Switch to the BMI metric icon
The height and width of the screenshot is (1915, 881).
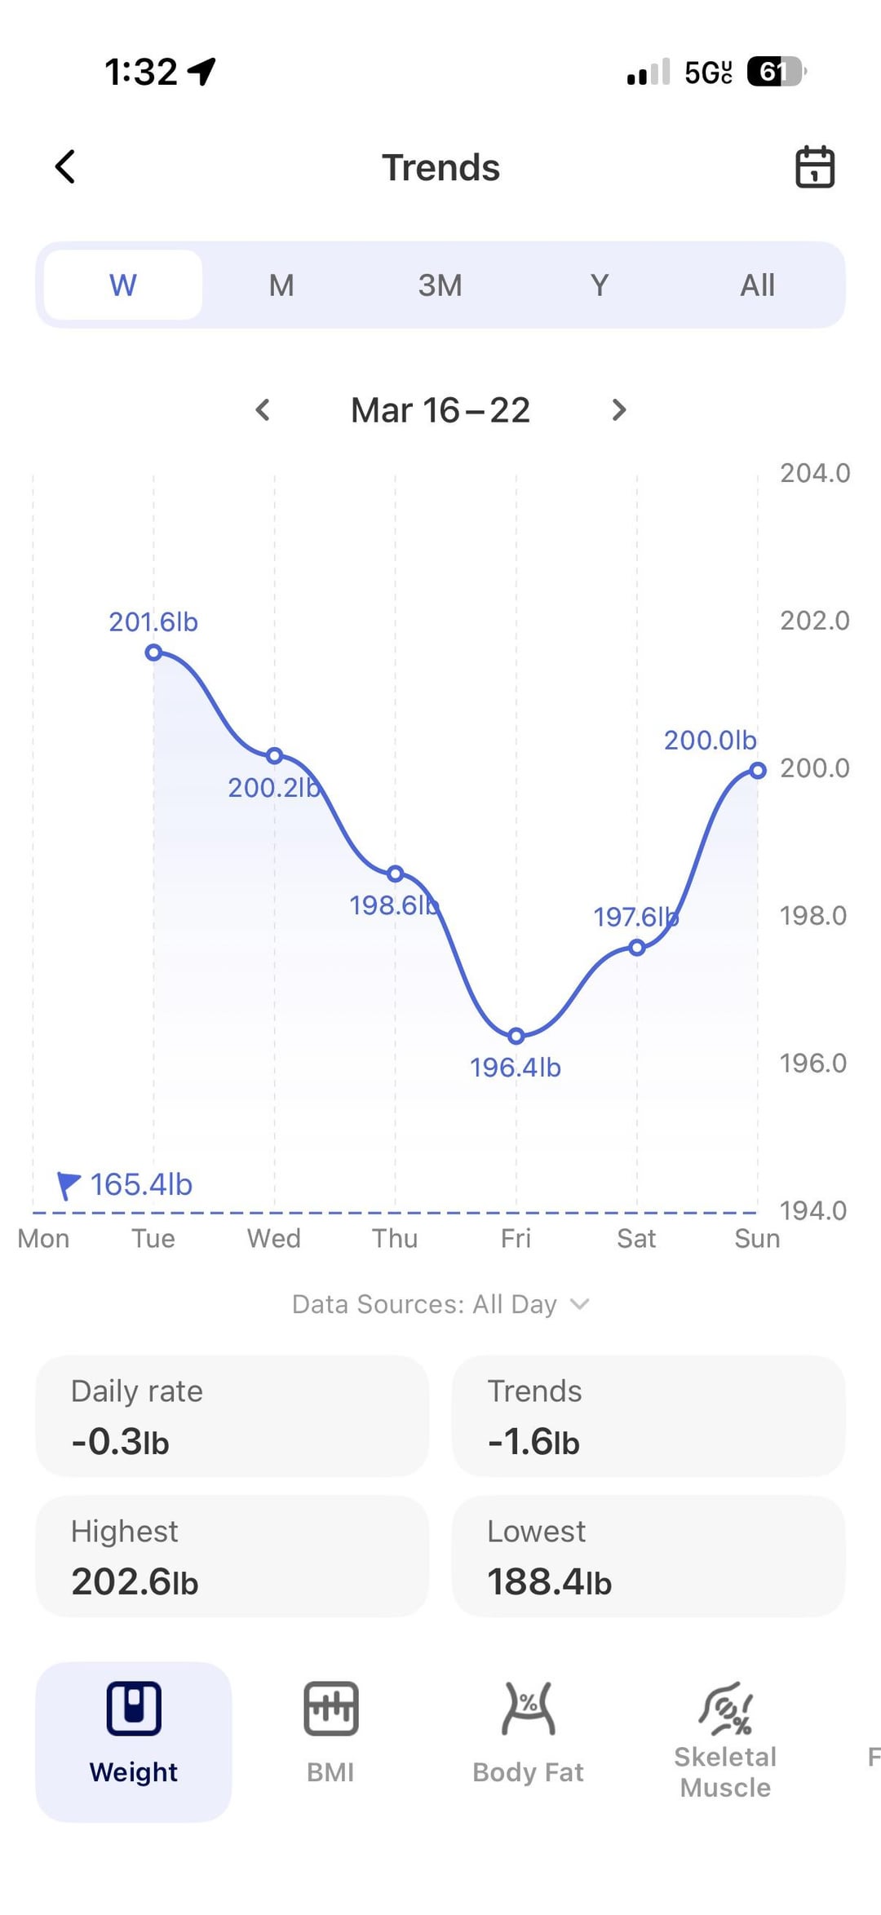click(x=330, y=1708)
